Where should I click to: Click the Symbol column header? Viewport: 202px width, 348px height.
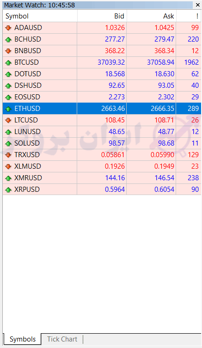[x=40, y=16]
